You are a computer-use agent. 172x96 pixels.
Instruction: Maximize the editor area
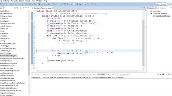(144, 8)
